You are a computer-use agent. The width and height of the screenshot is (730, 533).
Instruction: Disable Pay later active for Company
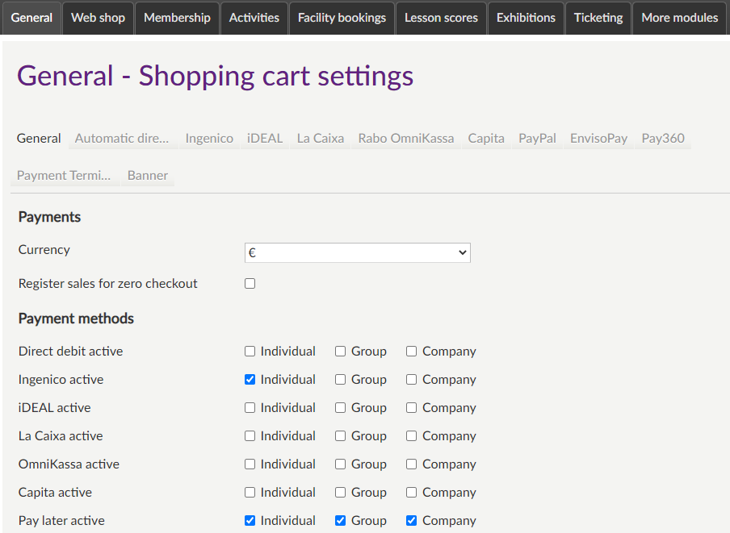(412, 521)
